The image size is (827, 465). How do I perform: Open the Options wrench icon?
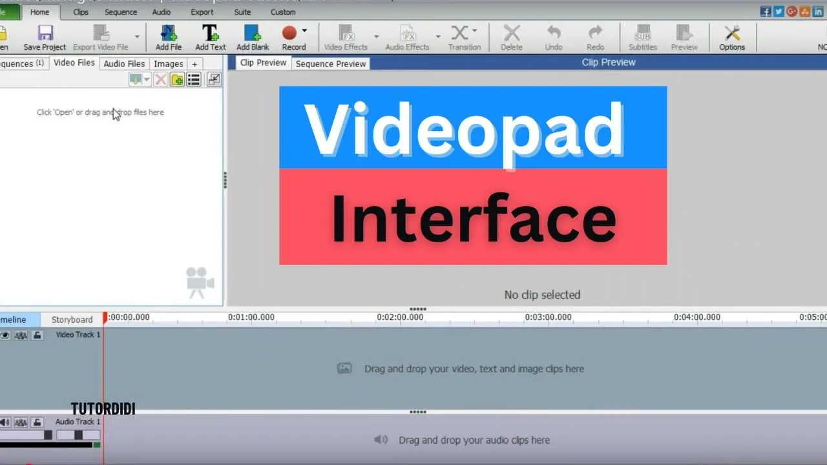tap(732, 33)
